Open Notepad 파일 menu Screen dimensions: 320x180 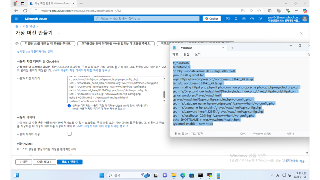[x=175, y=54]
